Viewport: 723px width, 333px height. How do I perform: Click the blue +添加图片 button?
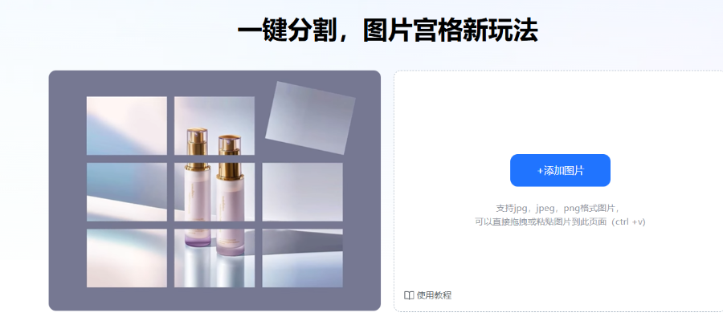[x=560, y=170]
